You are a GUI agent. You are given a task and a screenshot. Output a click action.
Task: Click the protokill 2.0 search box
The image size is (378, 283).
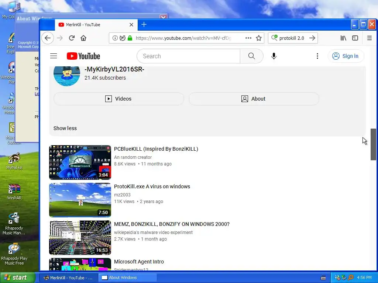[x=293, y=38]
